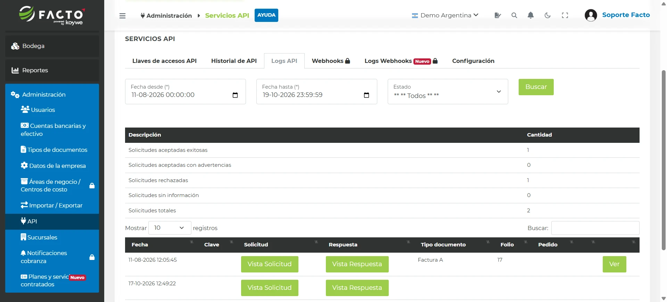Viewport: 667px width, 302px height.
Task: Expand the Estado dropdown
Action: [x=448, y=92]
